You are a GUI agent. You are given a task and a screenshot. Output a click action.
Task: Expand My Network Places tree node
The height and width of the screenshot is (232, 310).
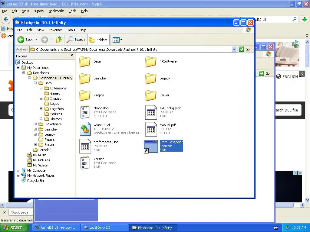pos(18,175)
